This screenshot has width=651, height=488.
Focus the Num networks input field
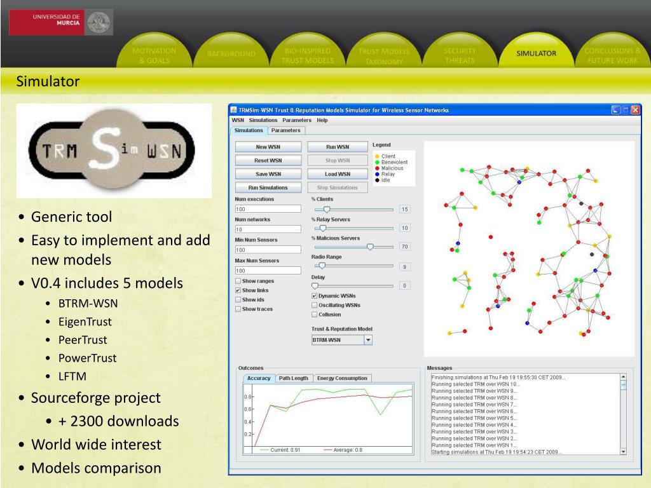pos(268,229)
